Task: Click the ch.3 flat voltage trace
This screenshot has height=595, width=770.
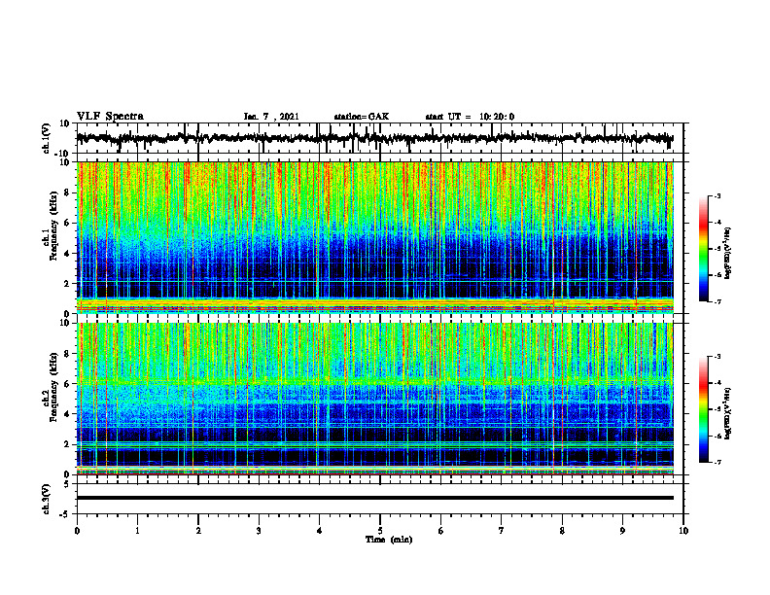Action: pos(374,498)
